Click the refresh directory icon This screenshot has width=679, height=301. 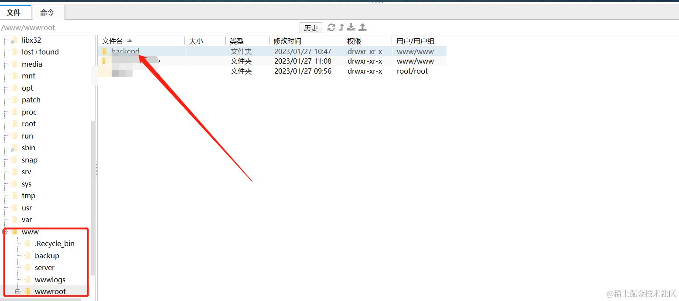coord(331,27)
